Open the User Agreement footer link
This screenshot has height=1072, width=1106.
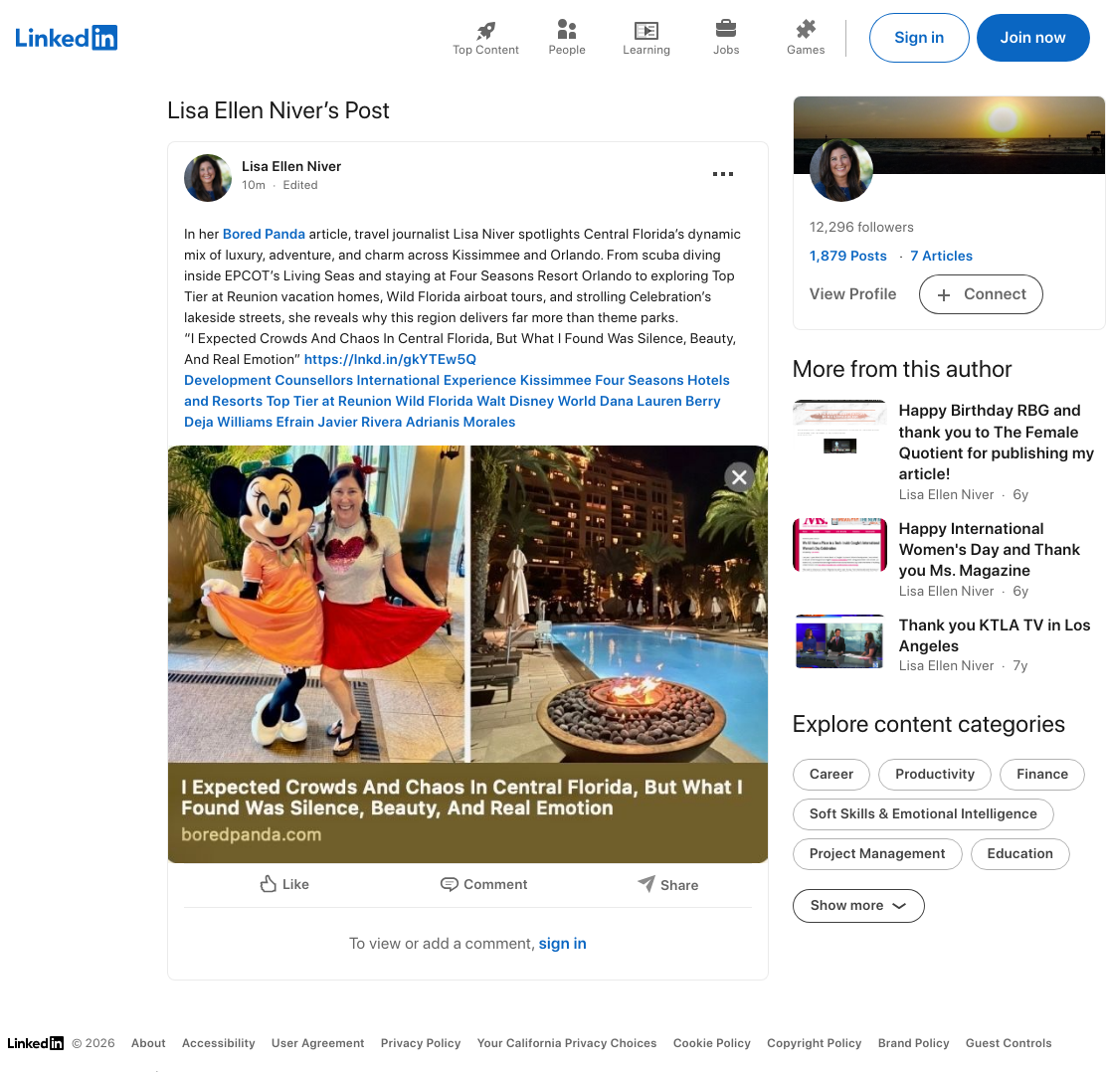pos(317,1043)
